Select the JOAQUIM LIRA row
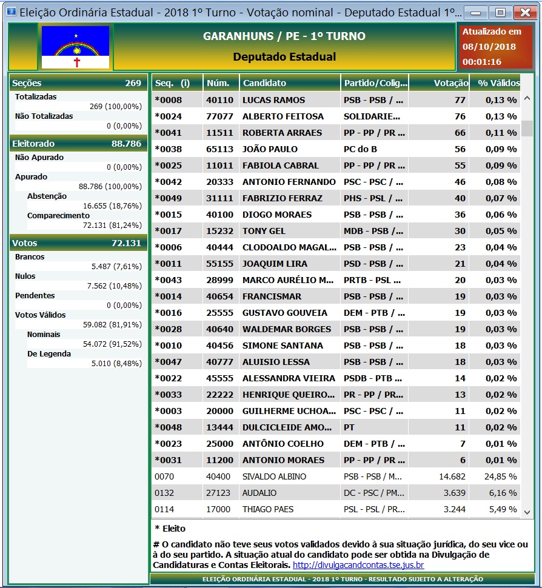 click(336, 264)
